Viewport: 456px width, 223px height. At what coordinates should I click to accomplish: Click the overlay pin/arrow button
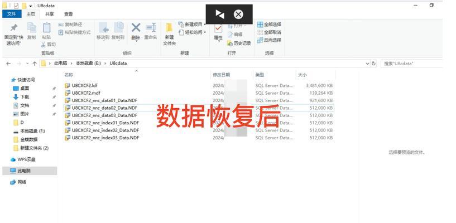220,14
